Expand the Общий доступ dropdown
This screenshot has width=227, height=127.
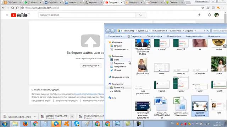154,36
